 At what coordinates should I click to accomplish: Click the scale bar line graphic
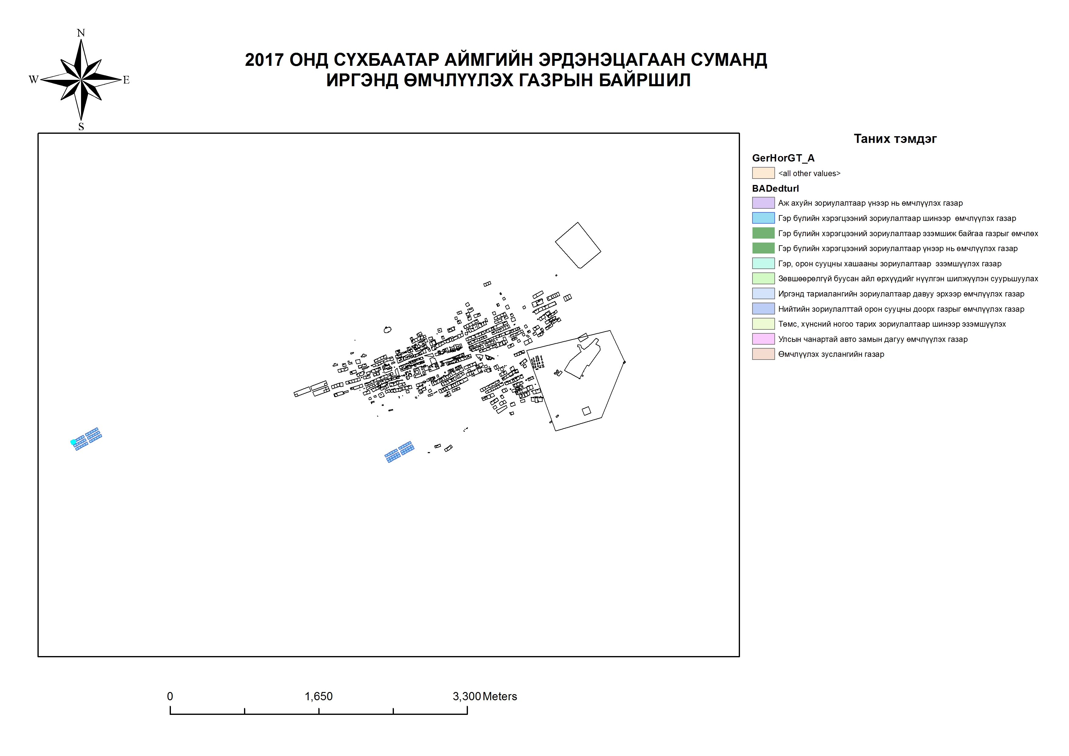pos(318,711)
